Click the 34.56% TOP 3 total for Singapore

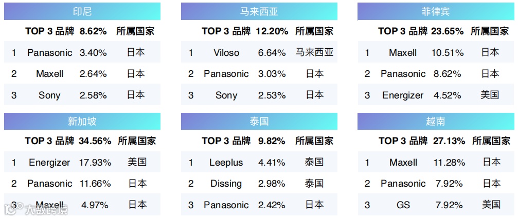pyautogui.click(x=95, y=141)
